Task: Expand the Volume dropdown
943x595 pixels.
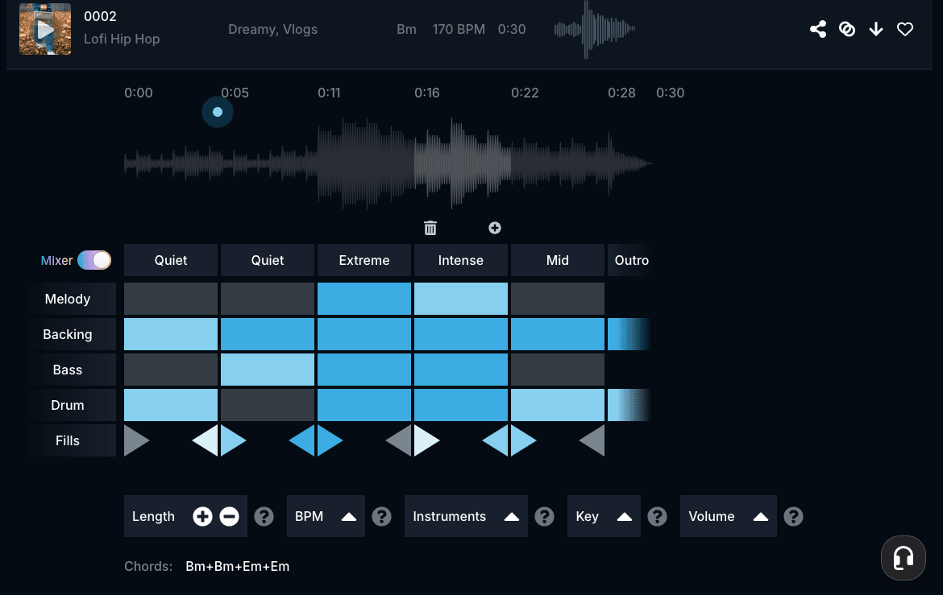Action: [729, 516]
